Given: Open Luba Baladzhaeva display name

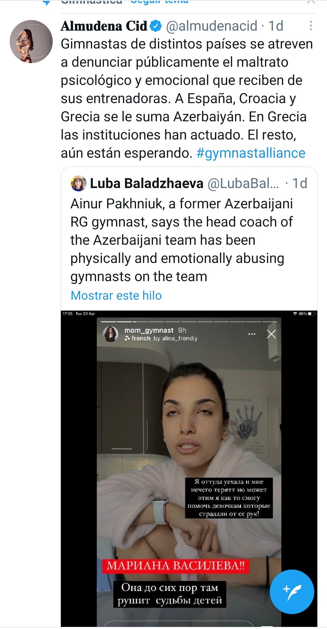Looking at the screenshot, I should [147, 183].
